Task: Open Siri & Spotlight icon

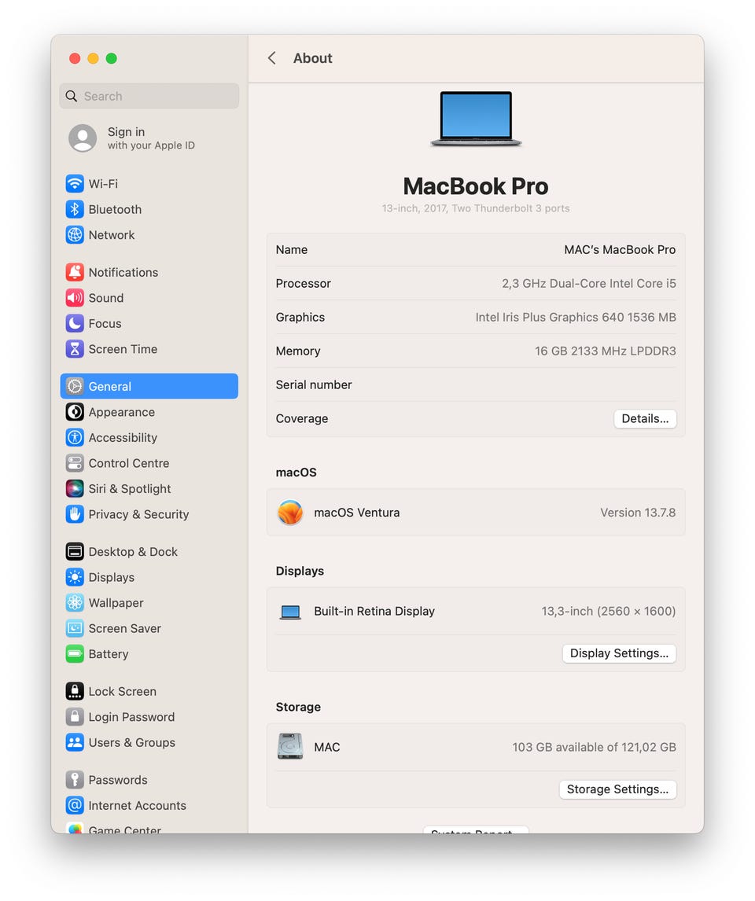Action: 75,489
